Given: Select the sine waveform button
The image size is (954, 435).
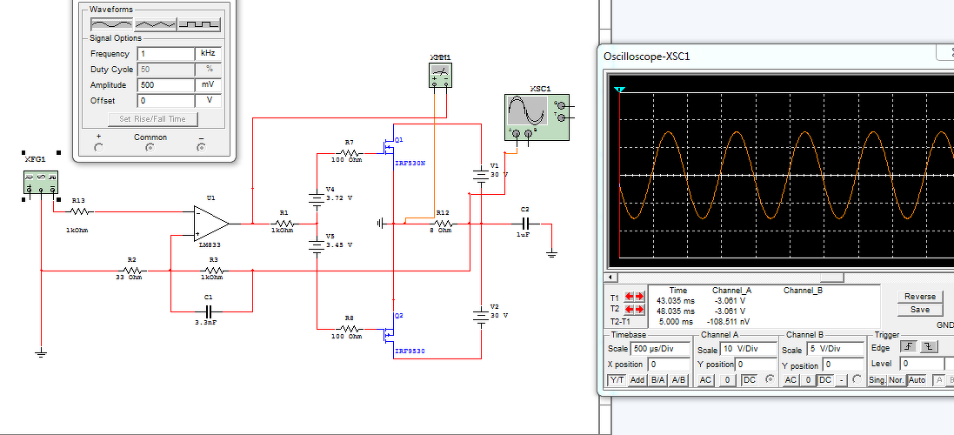Looking at the screenshot, I should [x=111, y=24].
